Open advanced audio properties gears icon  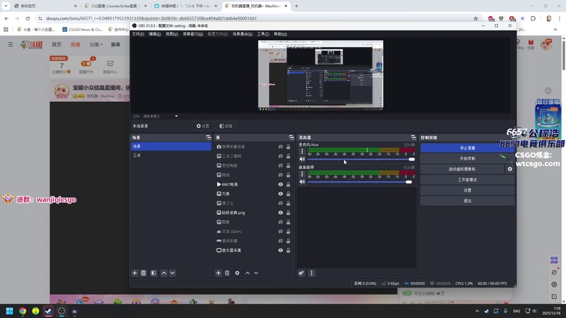coord(301,273)
